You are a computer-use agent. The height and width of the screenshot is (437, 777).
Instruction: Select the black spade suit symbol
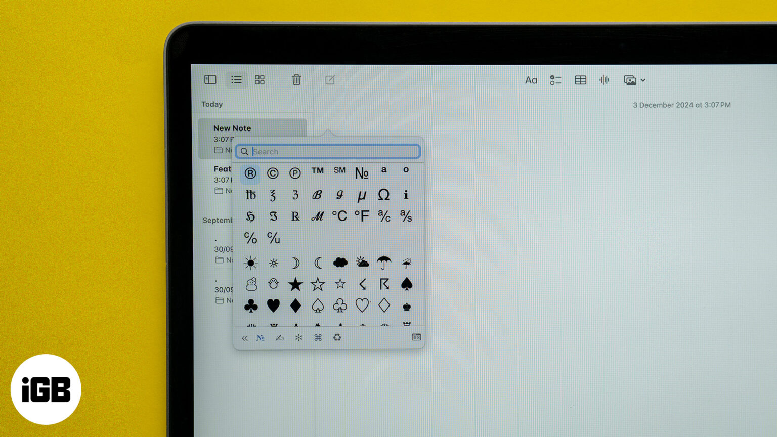(406, 284)
